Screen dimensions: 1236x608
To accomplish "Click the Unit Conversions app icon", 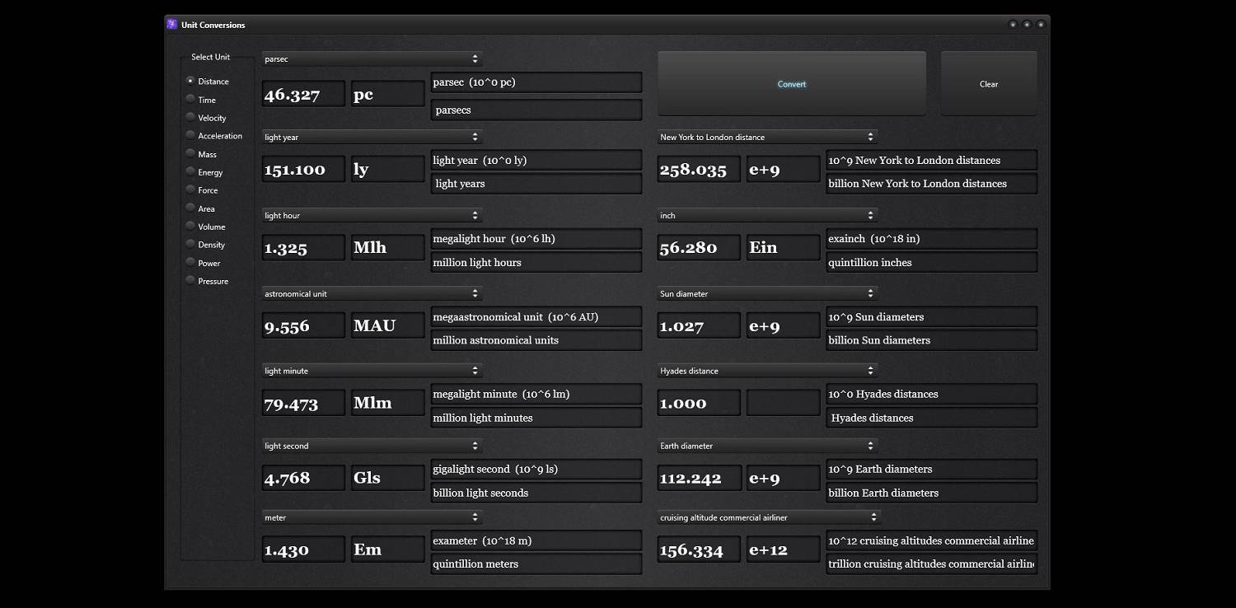I will 172,25.
